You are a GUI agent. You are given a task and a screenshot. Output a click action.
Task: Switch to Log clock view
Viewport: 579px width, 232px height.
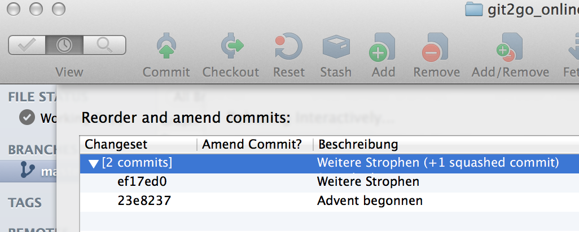coord(64,45)
